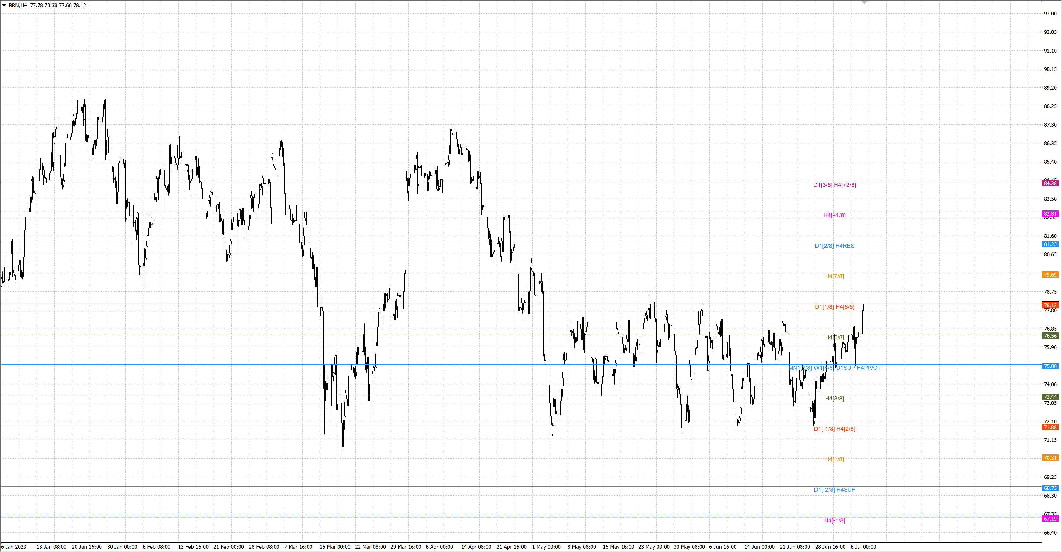Click the 6 Feb 08:00 time label
Viewport: 1062px width, 552px height.
pyautogui.click(x=157, y=547)
